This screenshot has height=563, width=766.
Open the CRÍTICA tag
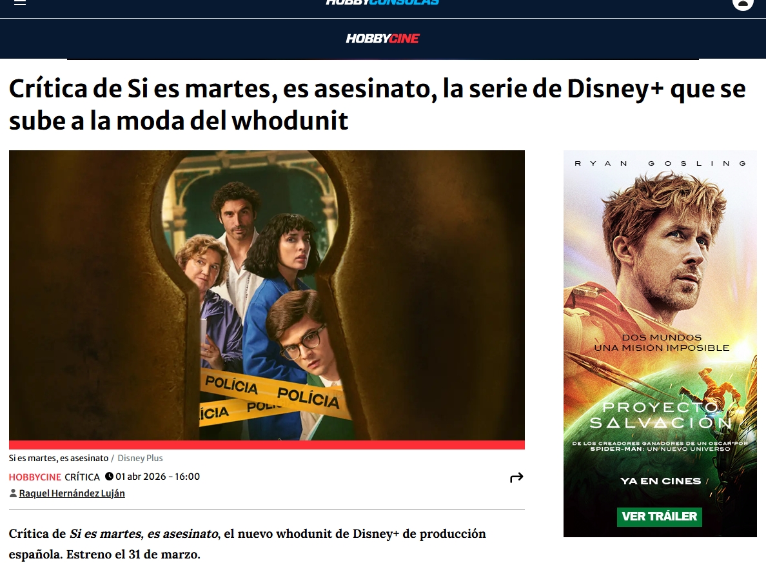point(82,477)
